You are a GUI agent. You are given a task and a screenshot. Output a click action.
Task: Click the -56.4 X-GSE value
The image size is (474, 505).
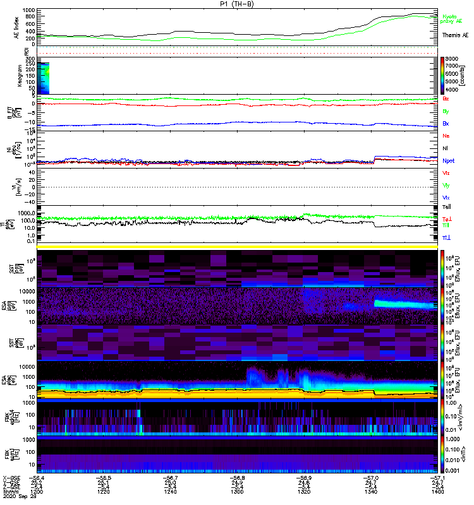(x=37, y=478)
